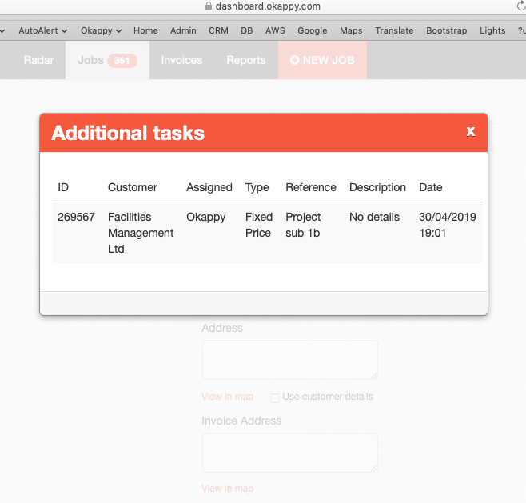The width and height of the screenshot is (526, 503).
Task: Switch to the Reports tab
Action: (x=246, y=60)
